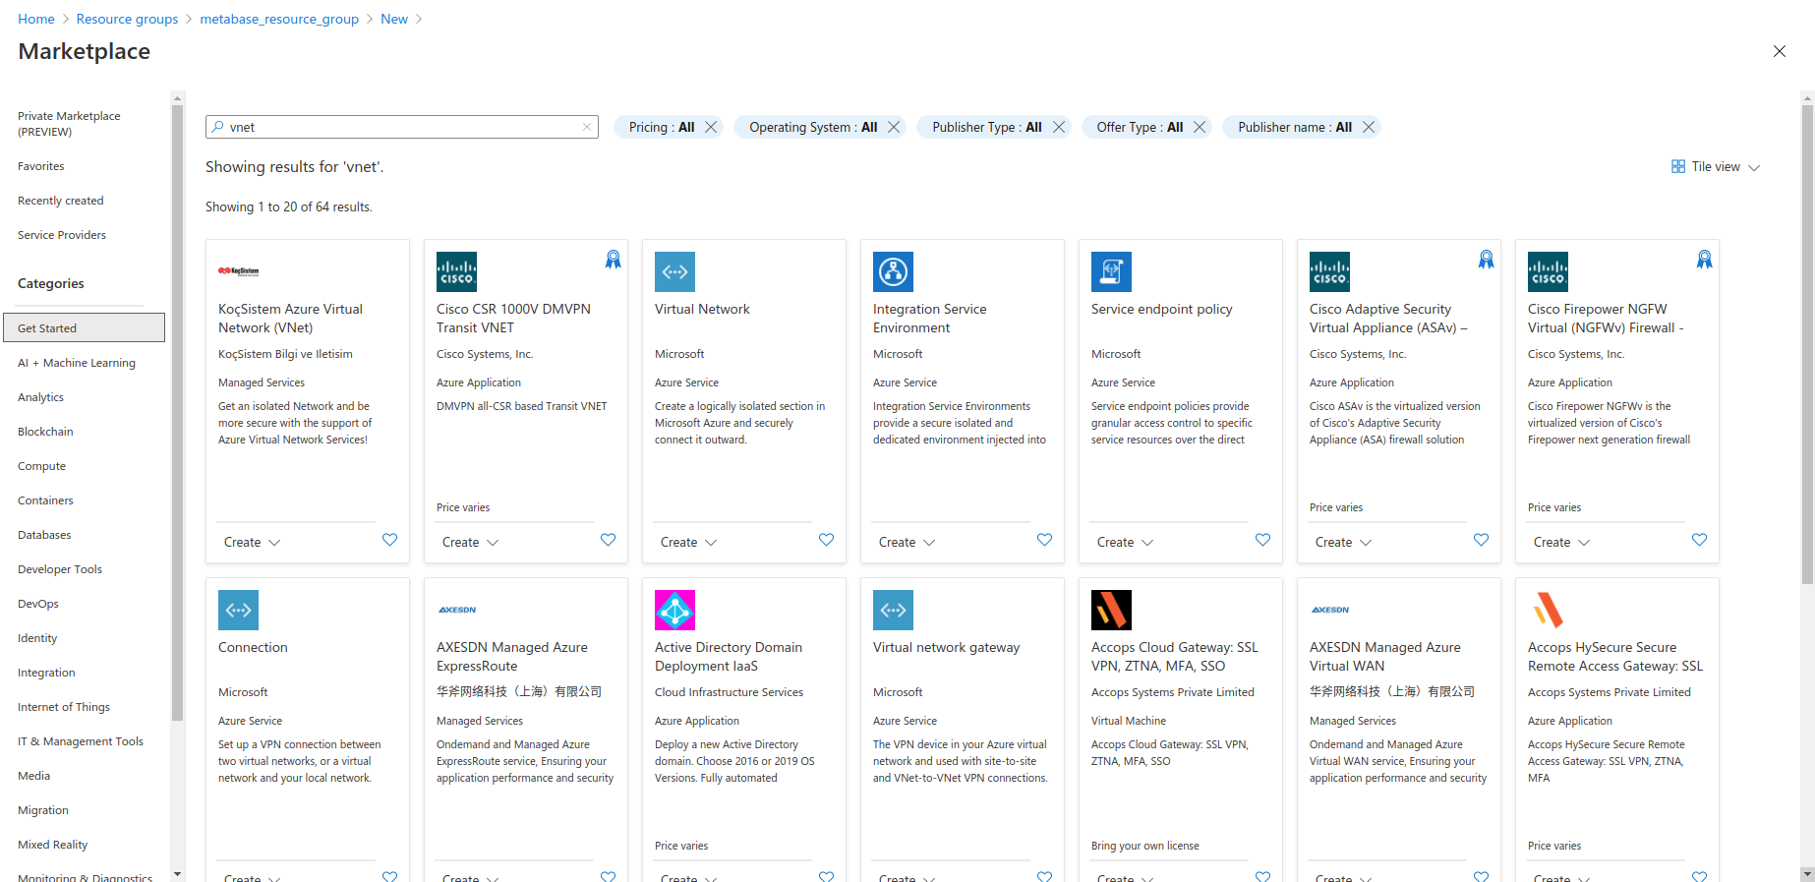
Task: Expand Create on Cisco Firepower NGFW card
Action: (1561, 542)
